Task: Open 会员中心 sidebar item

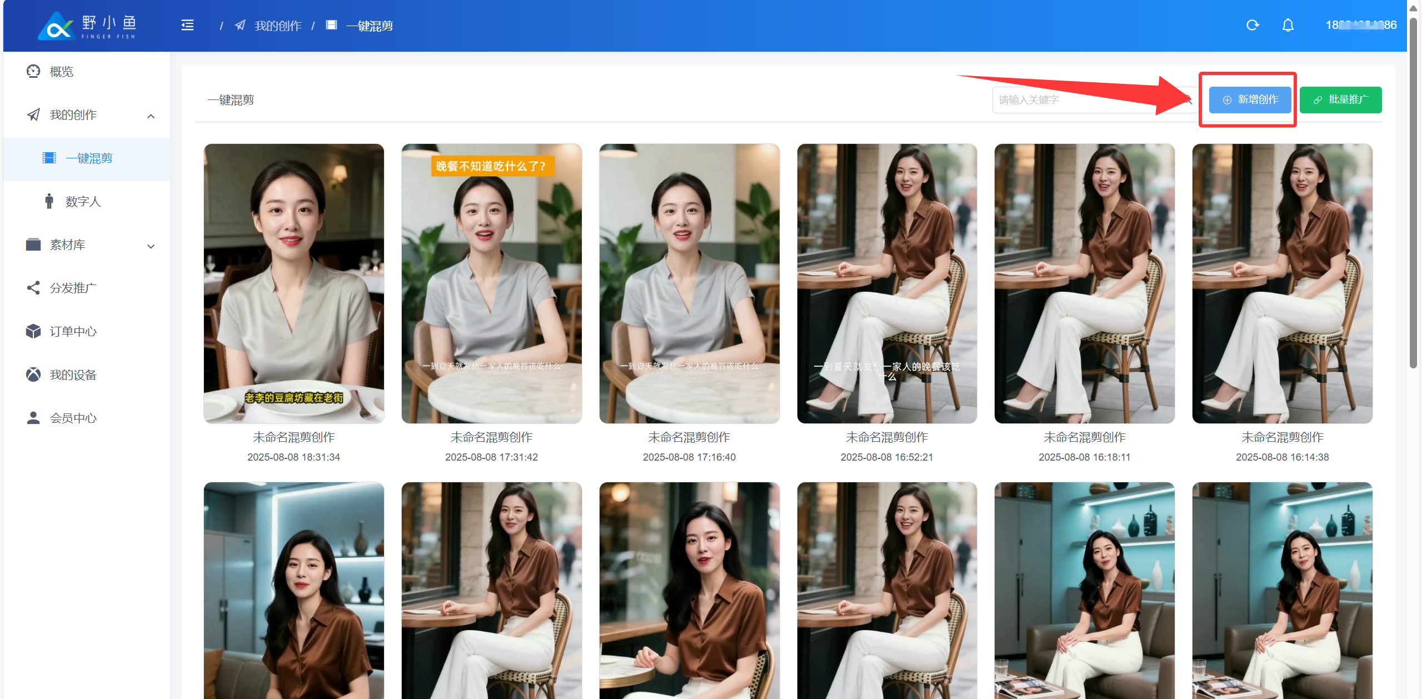Action: click(73, 418)
